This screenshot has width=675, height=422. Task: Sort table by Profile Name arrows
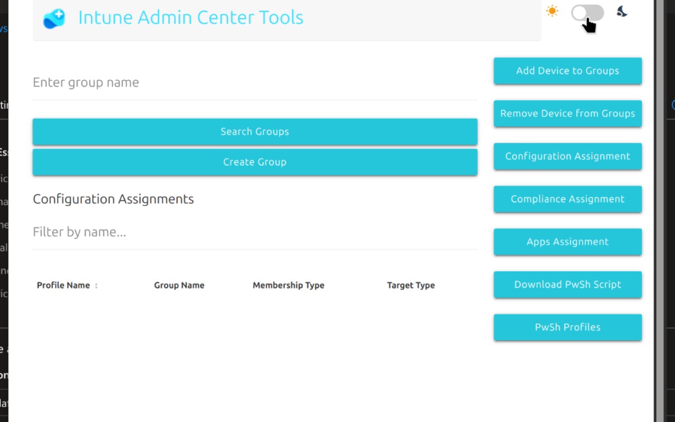click(x=96, y=285)
